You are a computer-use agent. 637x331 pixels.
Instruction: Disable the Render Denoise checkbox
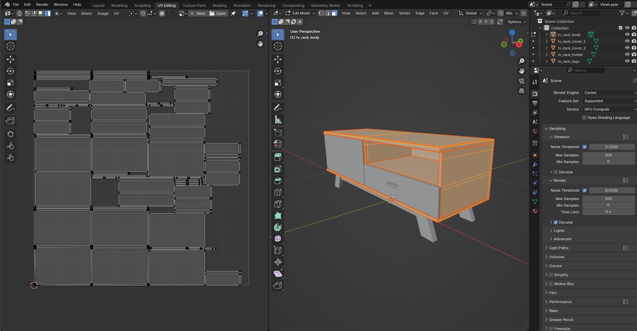click(555, 222)
